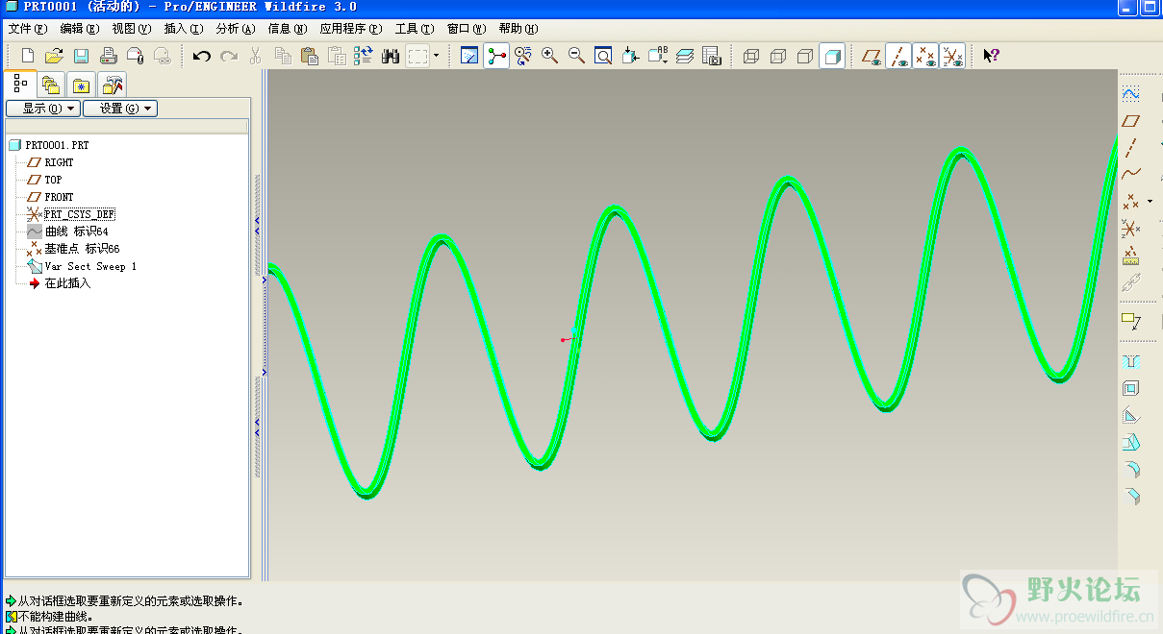1163x634 pixels.
Task: Open the 窗口(W) menu
Action: pos(467,29)
